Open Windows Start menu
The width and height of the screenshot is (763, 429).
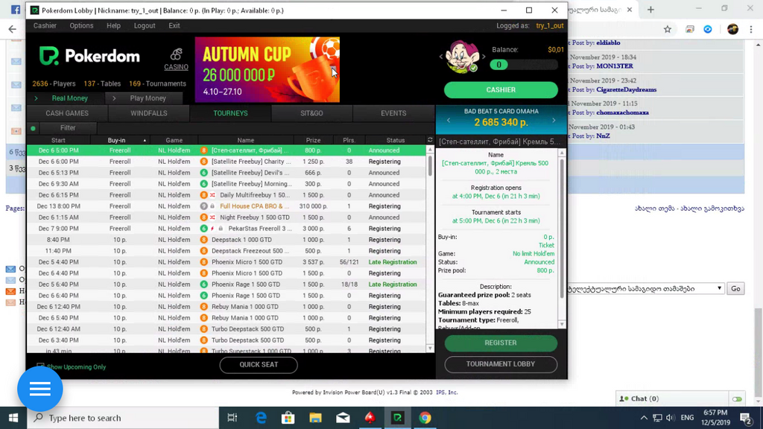click(x=13, y=418)
